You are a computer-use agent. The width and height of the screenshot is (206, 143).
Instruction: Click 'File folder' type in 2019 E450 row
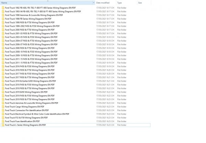click(122, 92)
